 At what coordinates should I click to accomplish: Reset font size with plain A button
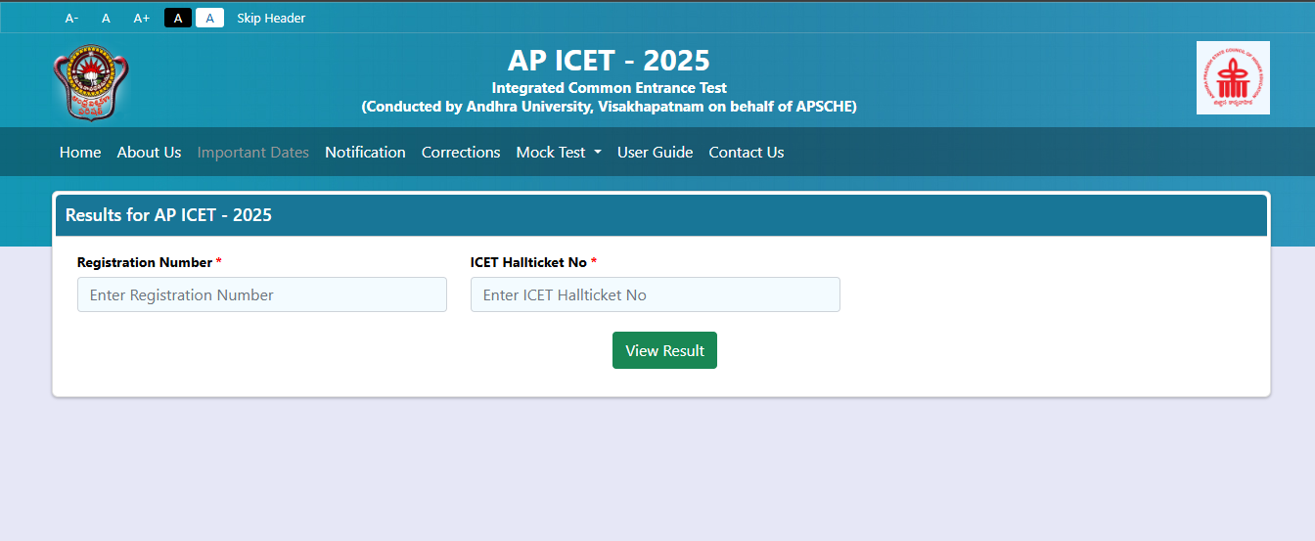tap(106, 18)
